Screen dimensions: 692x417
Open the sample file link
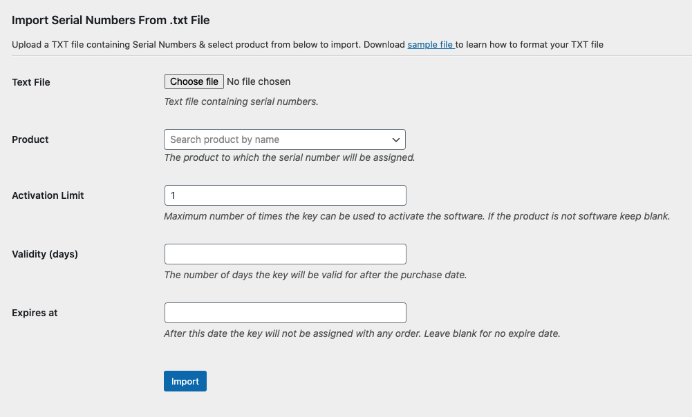tap(431, 44)
